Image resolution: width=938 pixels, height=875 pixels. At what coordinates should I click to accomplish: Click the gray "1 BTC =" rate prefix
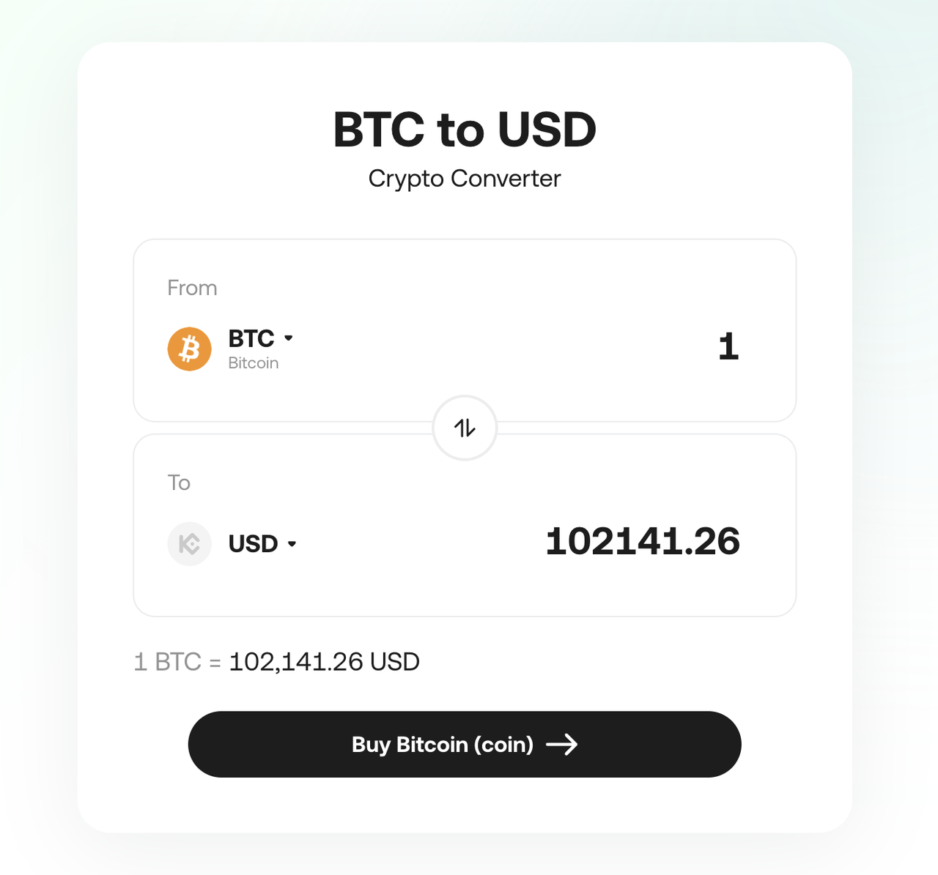click(x=177, y=662)
